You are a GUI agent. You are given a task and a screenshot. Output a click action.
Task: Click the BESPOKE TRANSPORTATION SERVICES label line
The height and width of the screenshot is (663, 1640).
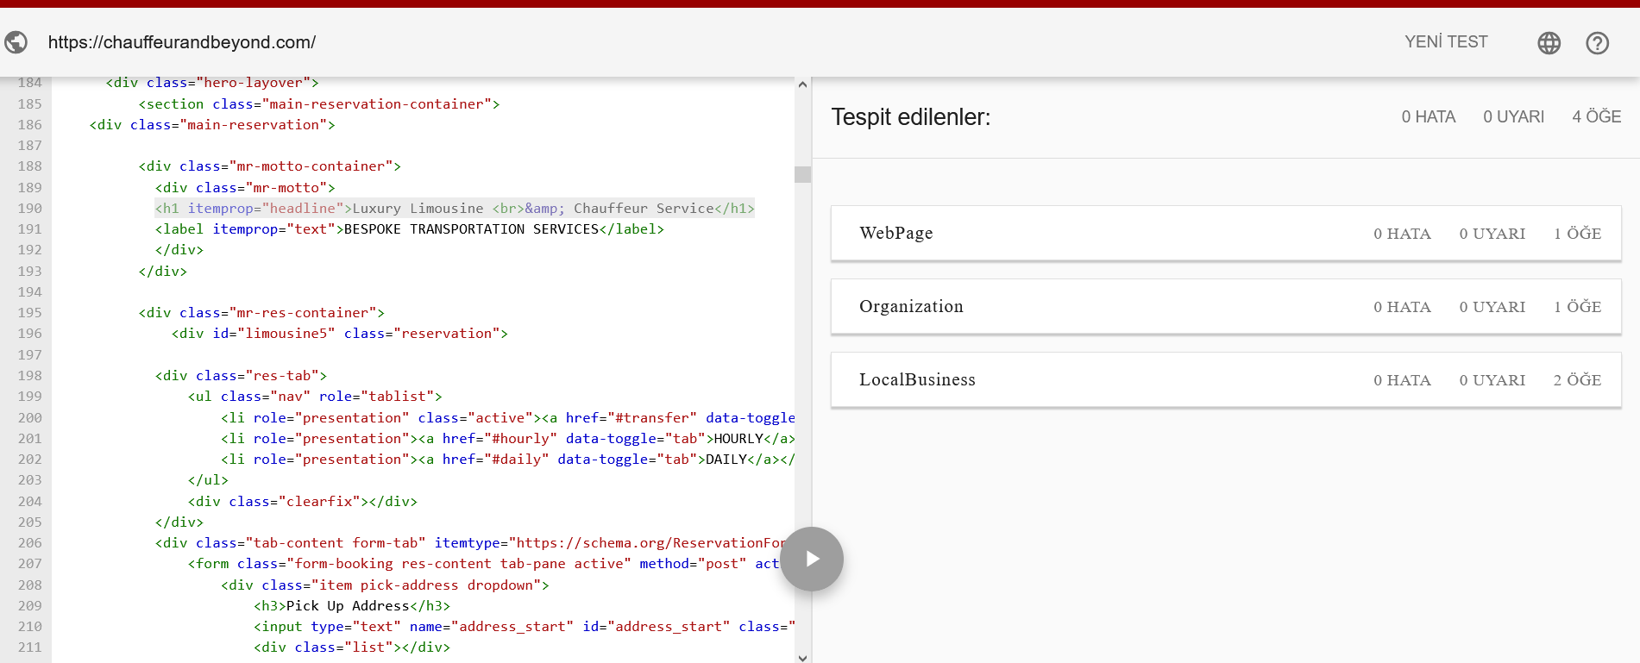tap(410, 229)
